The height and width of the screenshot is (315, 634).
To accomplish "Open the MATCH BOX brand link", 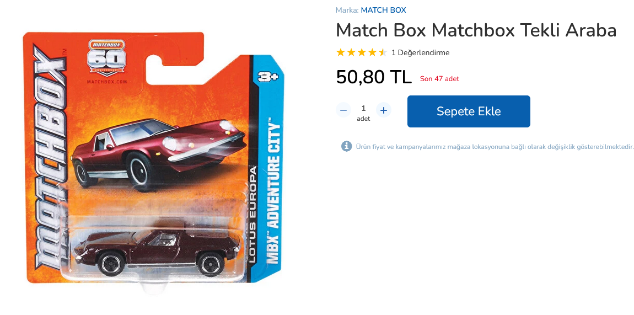I will (x=383, y=10).
